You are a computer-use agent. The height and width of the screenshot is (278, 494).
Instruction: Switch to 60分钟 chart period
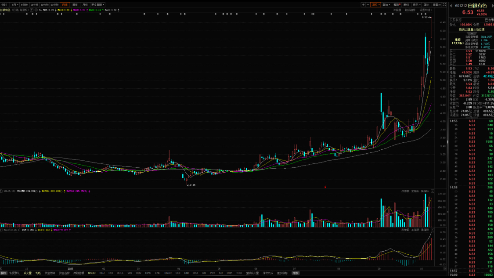[54, 5]
